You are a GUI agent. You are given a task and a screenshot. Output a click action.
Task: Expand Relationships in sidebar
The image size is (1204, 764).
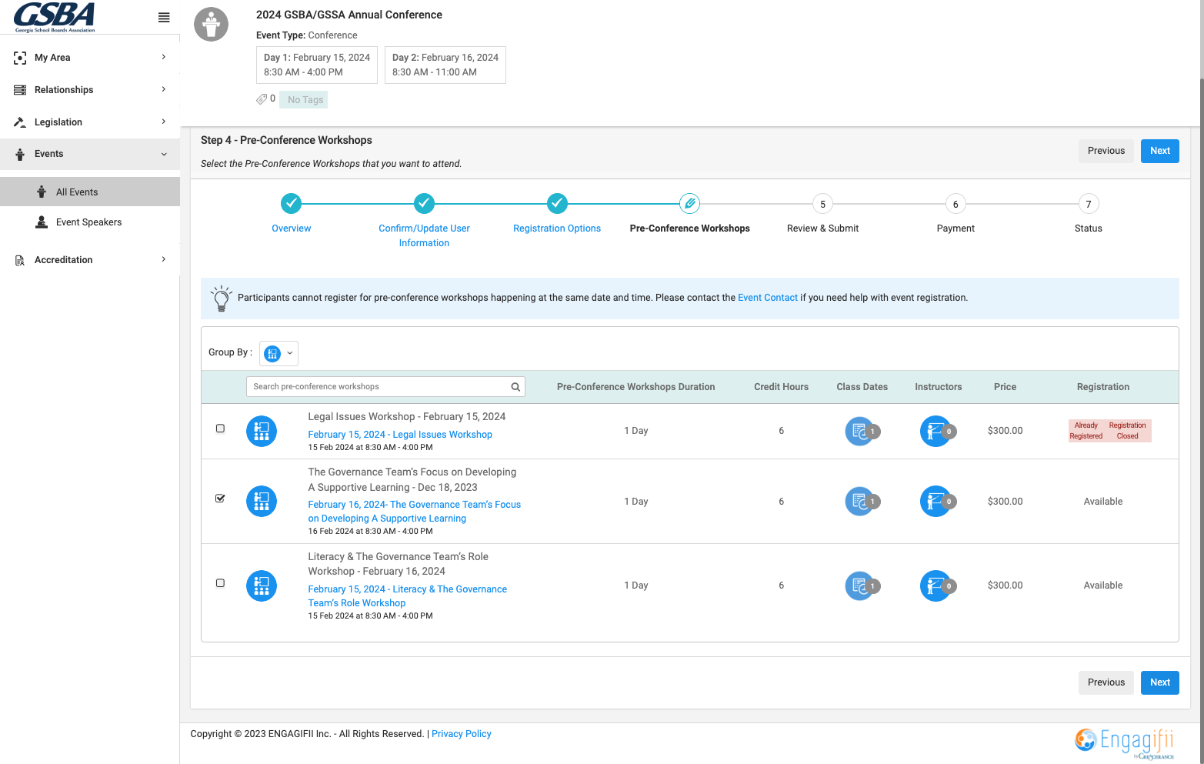[90, 90]
